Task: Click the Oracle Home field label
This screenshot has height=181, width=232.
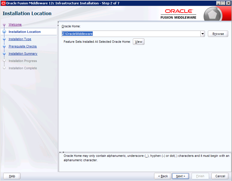Action: tap(71, 26)
